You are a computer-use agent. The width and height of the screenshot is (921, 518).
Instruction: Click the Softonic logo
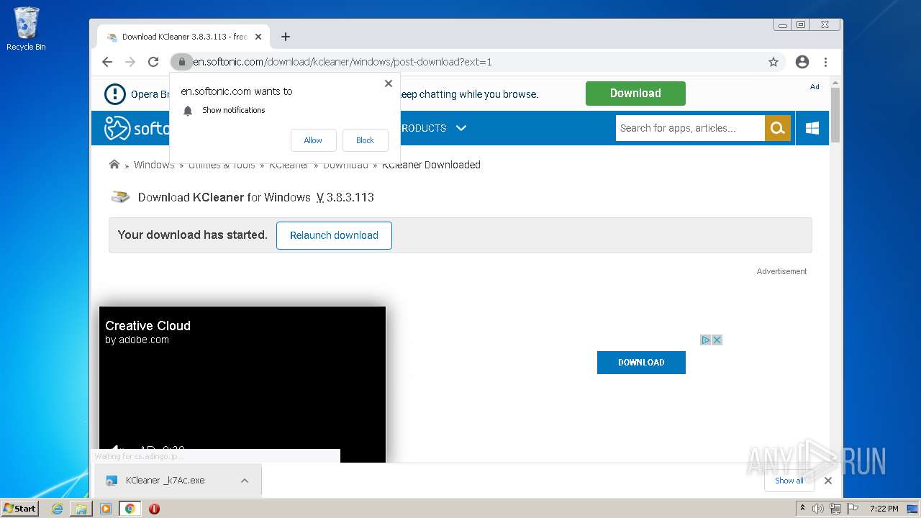[x=137, y=128]
